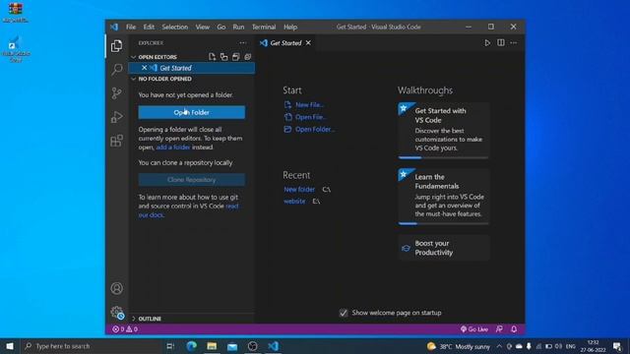Click the Open Folder button in sidebar

point(192,112)
